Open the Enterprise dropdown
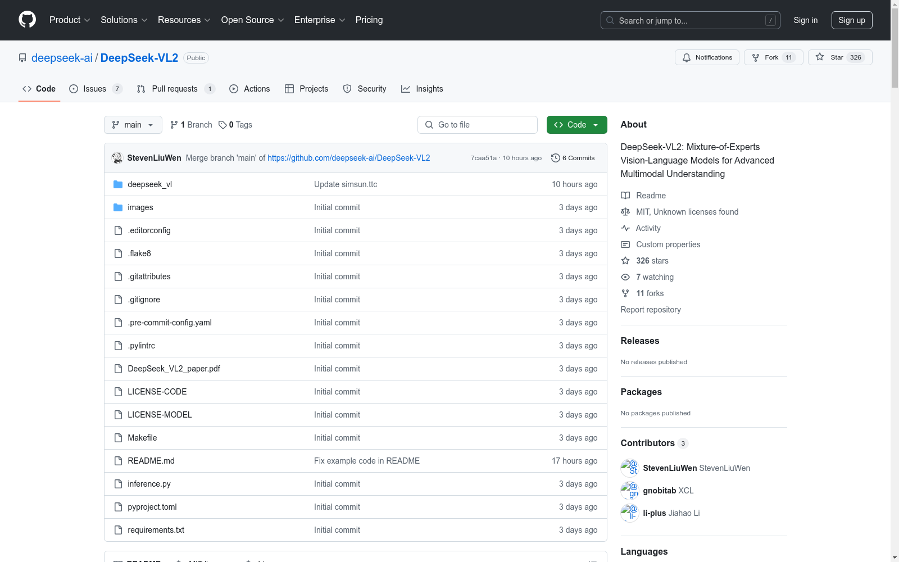The width and height of the screenshot is (899, 562). 320,20
